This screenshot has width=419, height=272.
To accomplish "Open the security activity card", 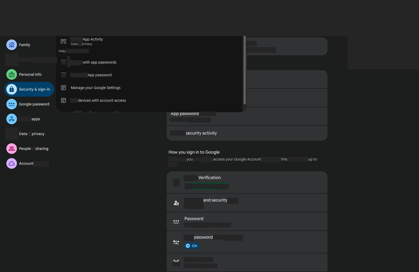I will tap(247, 133).
